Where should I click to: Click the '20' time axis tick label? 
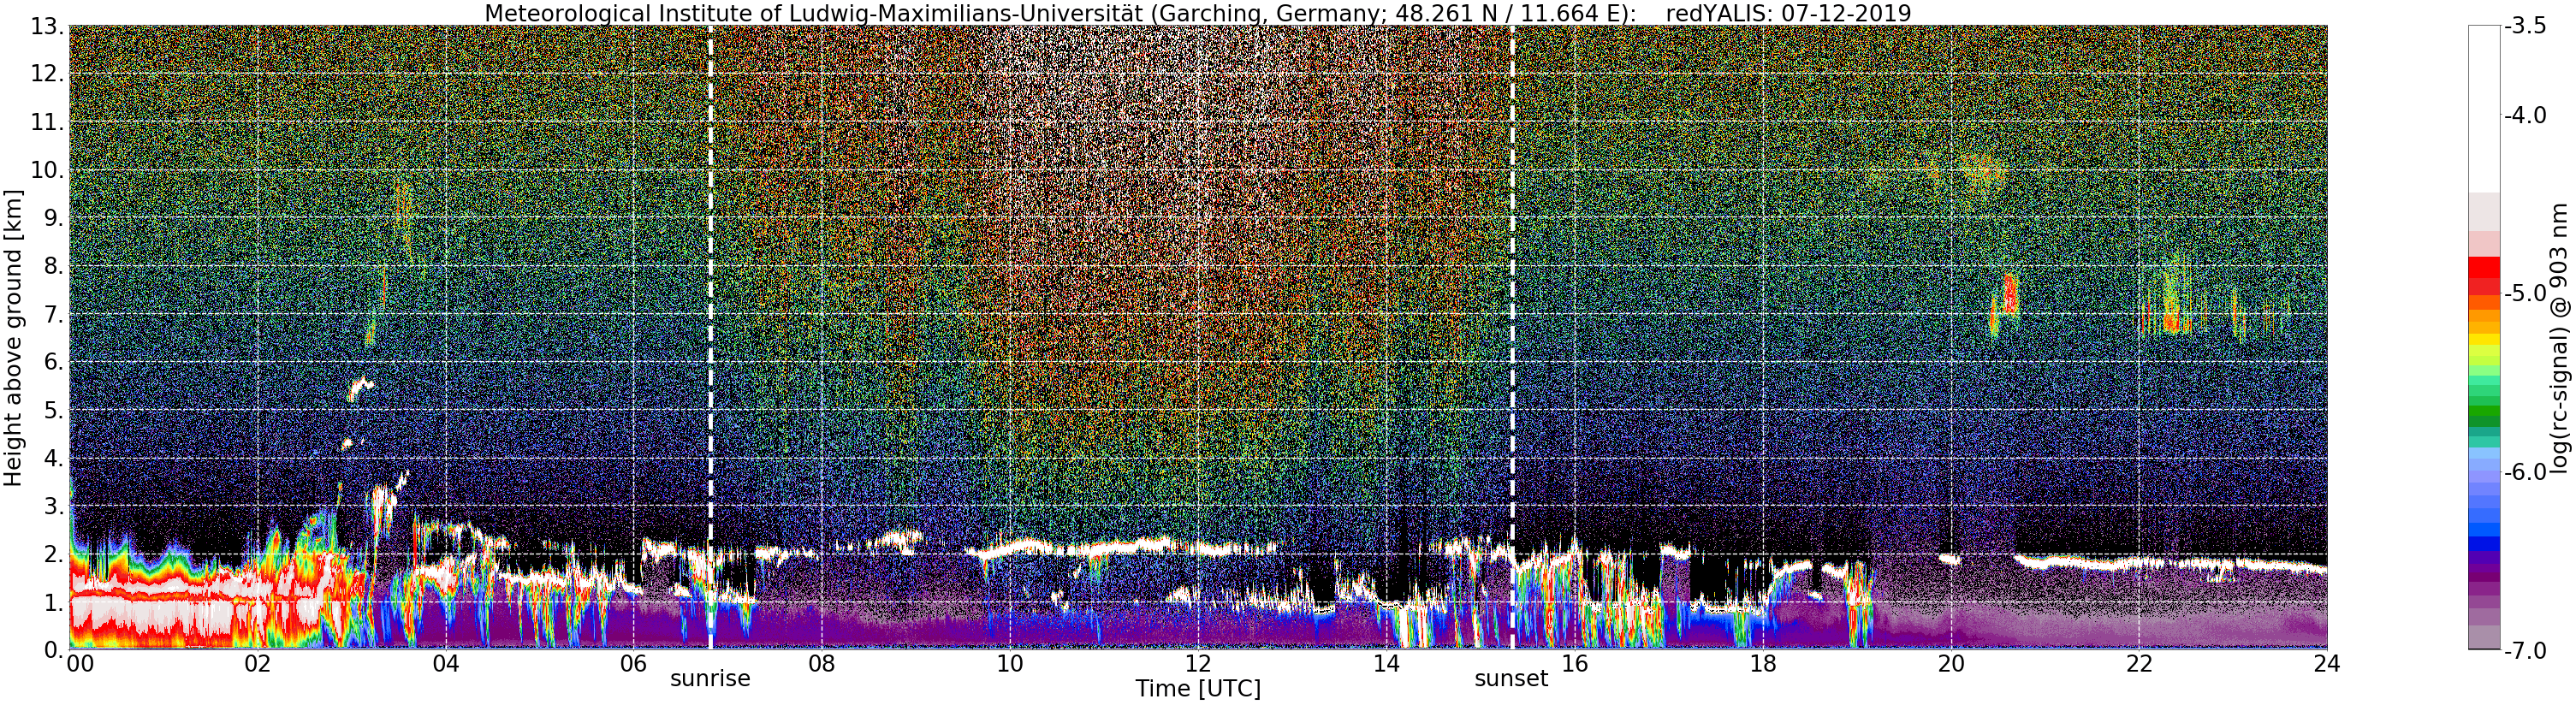tap(1951, 663)
